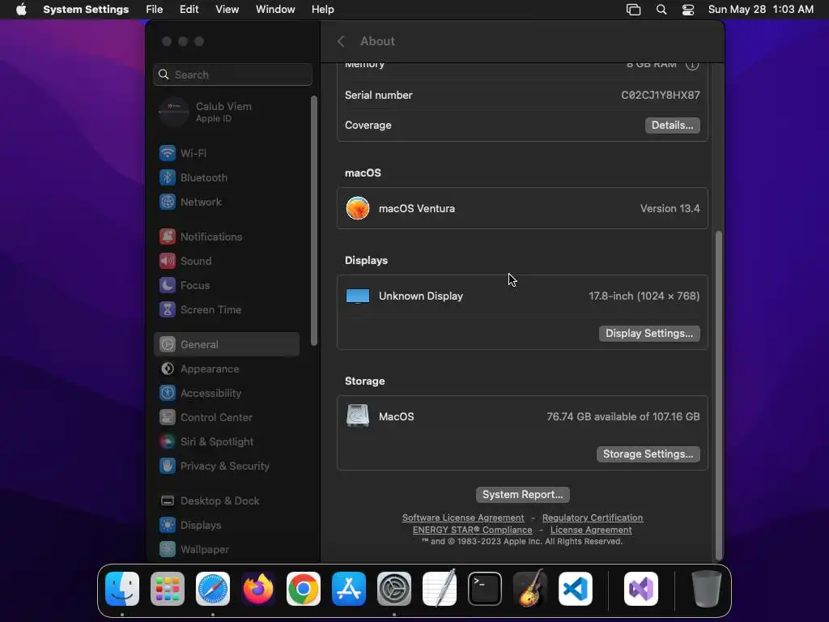Open the Window menu

(275, 10)
